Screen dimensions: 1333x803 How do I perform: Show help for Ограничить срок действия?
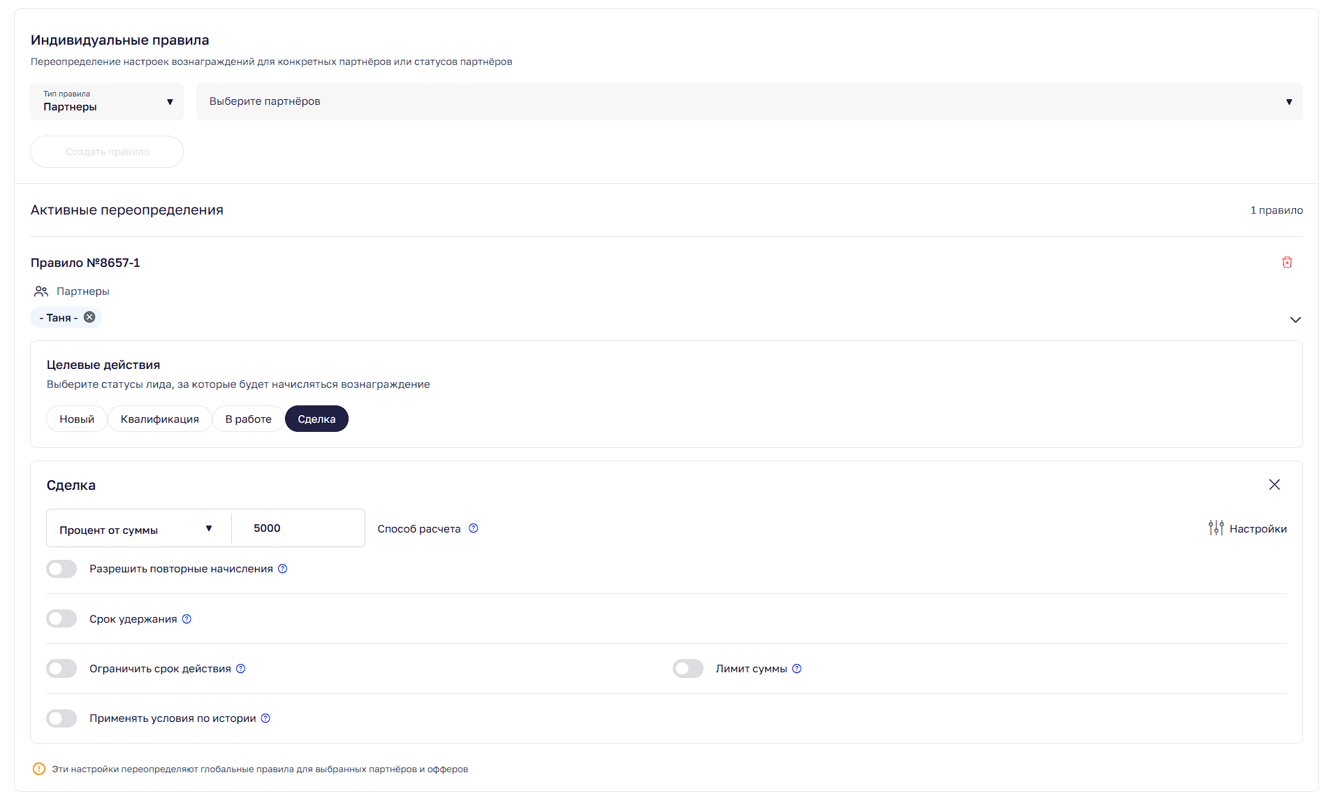click(241, 669)
